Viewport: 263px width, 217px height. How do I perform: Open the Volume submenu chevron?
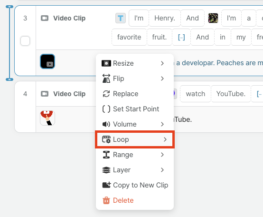[x=162, y=124]
